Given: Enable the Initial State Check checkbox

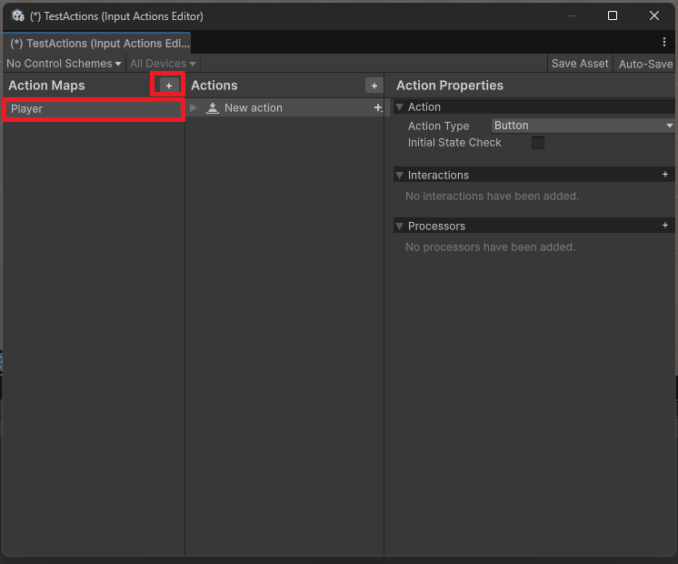Looking at the screenshot, I should tap(538, 143).
